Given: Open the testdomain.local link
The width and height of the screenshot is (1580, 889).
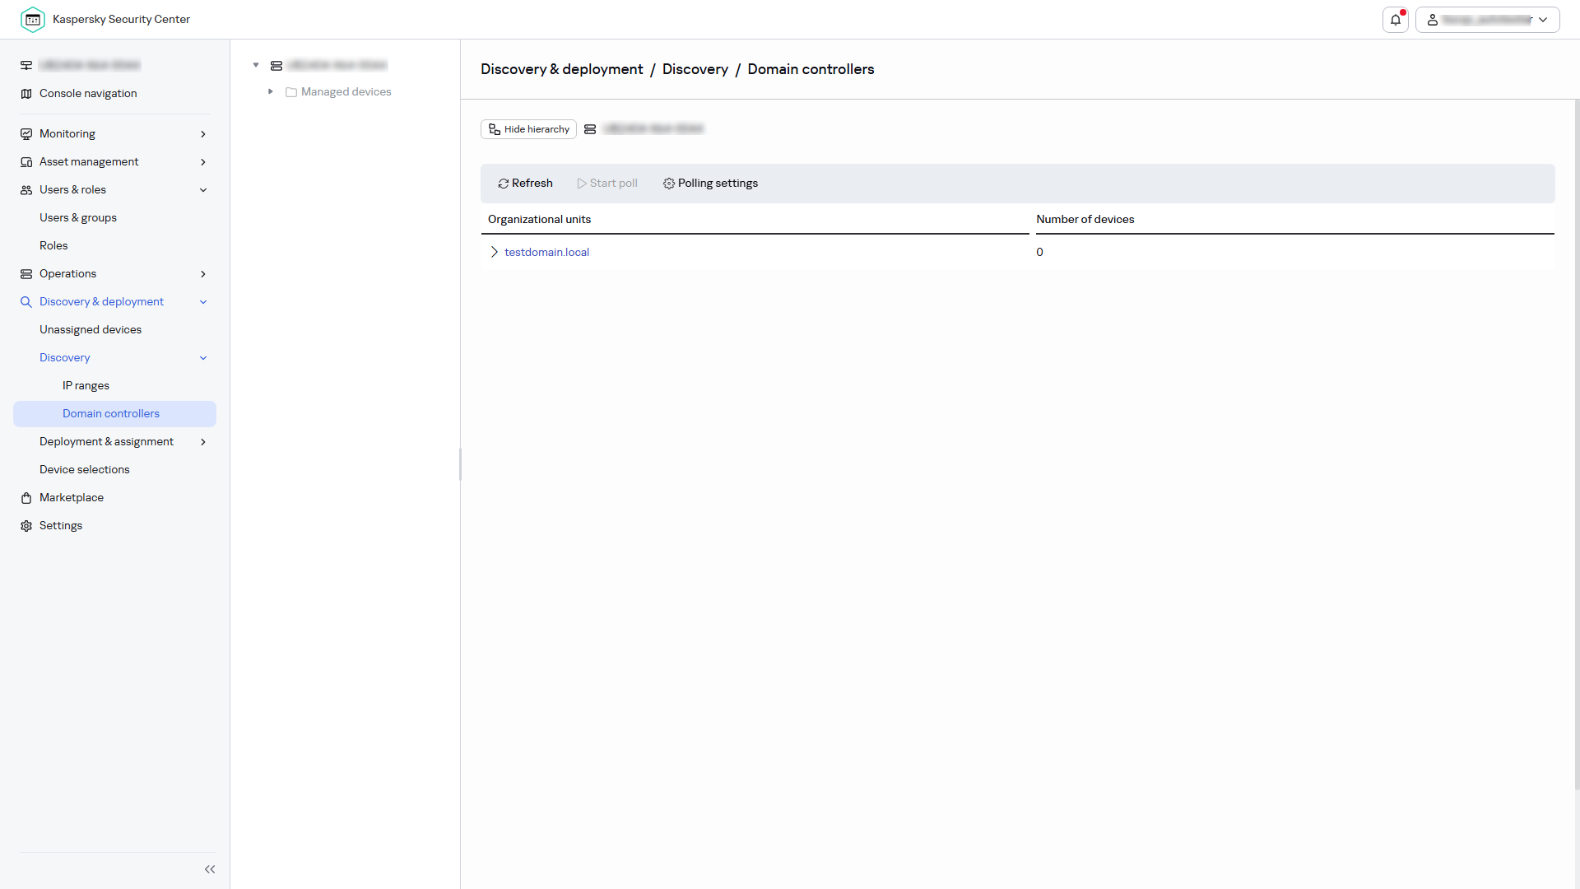Looking at the screenshot, I should [547, 252].
